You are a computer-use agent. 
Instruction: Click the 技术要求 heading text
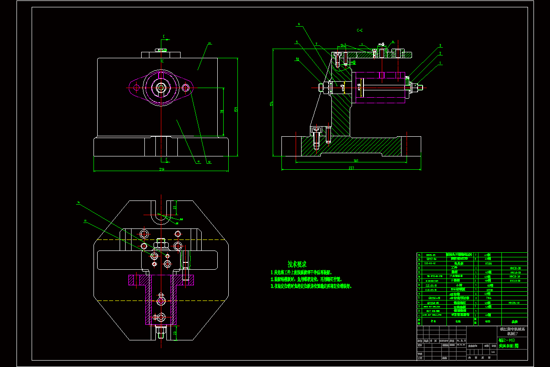click(297, 264)
